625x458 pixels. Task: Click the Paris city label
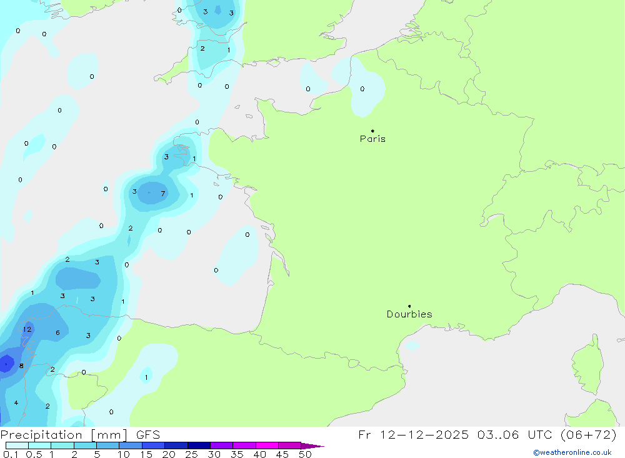[x=372, y=139]
